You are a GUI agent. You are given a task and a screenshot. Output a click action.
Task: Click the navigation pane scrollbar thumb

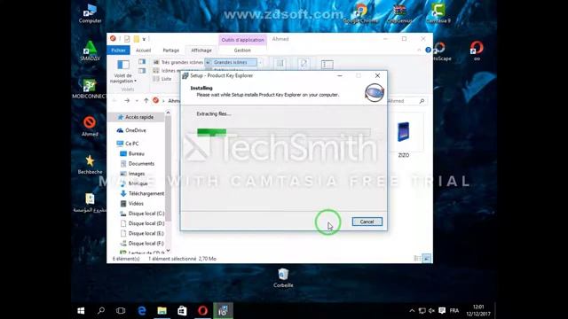pyautogui.click(x=168, y=168)
